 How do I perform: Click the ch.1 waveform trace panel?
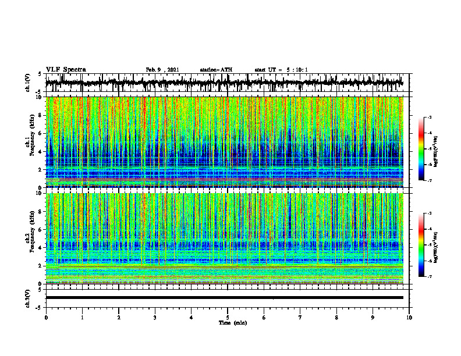(x=228, y=83)
